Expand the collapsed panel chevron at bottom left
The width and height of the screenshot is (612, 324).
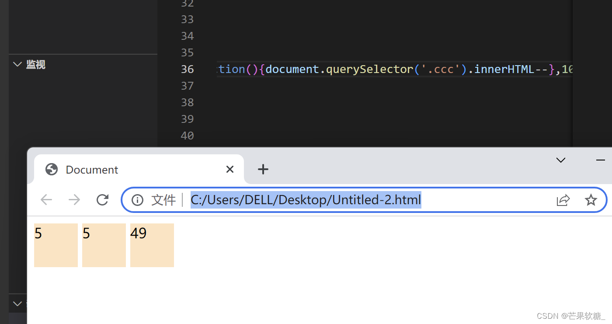[17, 303]
